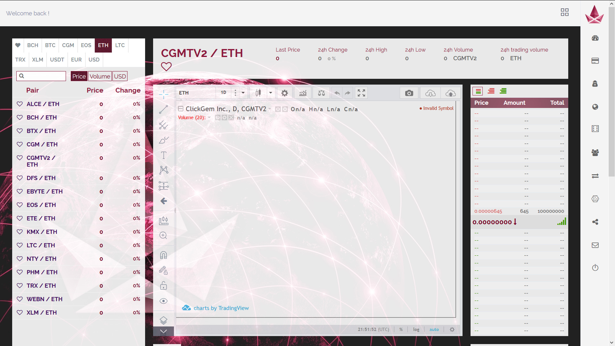Open the compare symbols scales icon
The image size is (615, 346).
[321, 93]
